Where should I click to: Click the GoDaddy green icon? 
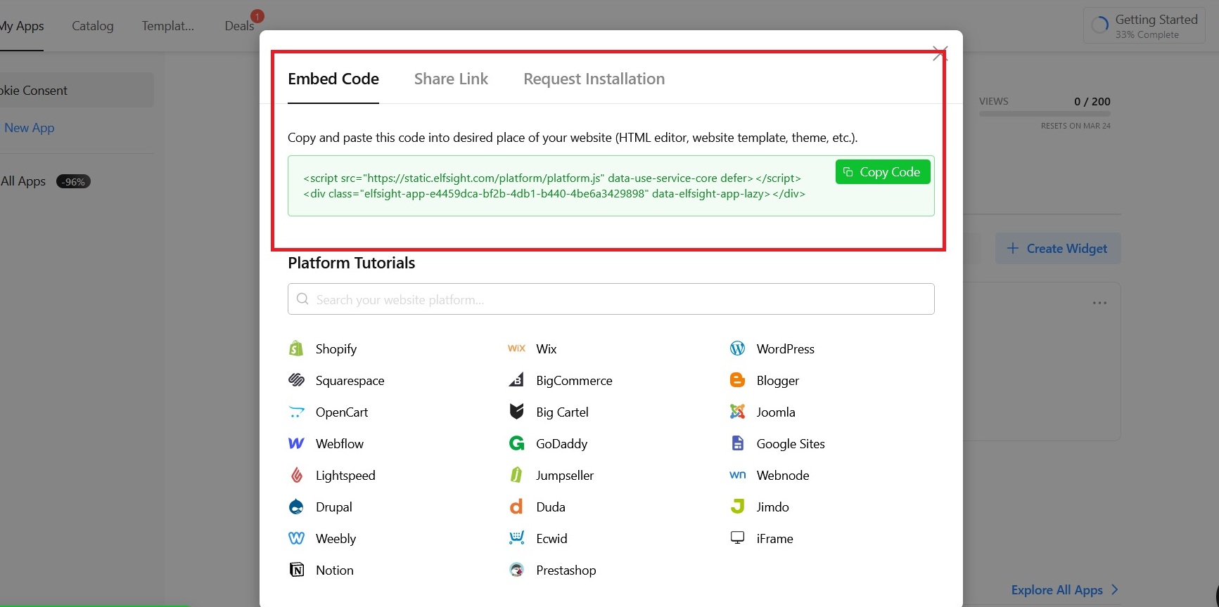pos(516,443)
